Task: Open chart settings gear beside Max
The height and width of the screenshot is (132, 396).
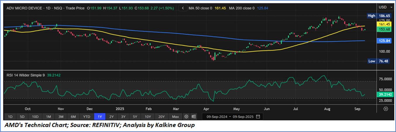Action: coord(186,117)
